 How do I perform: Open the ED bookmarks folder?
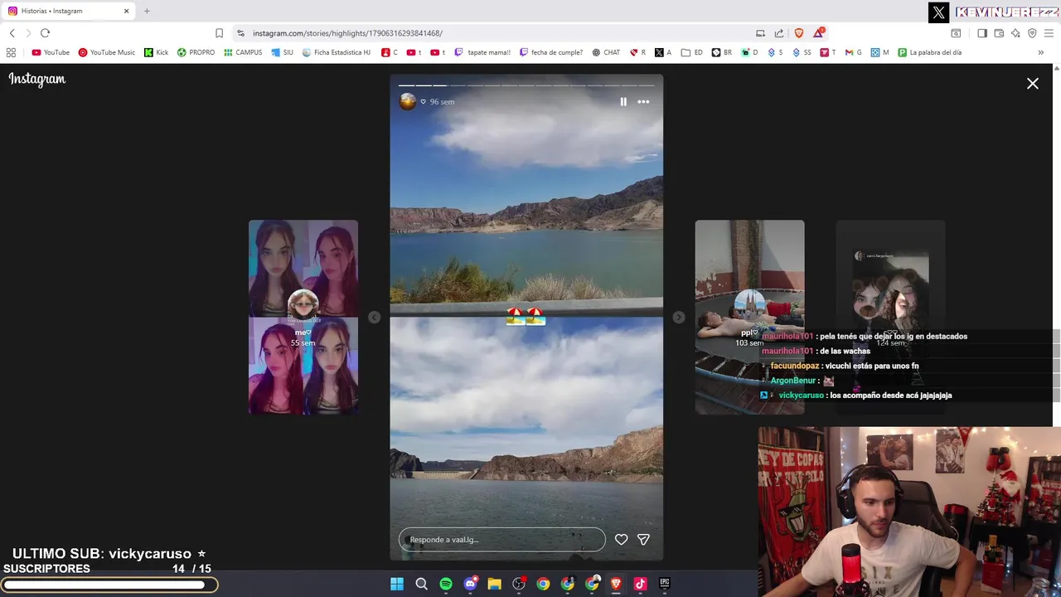[692, 52]
